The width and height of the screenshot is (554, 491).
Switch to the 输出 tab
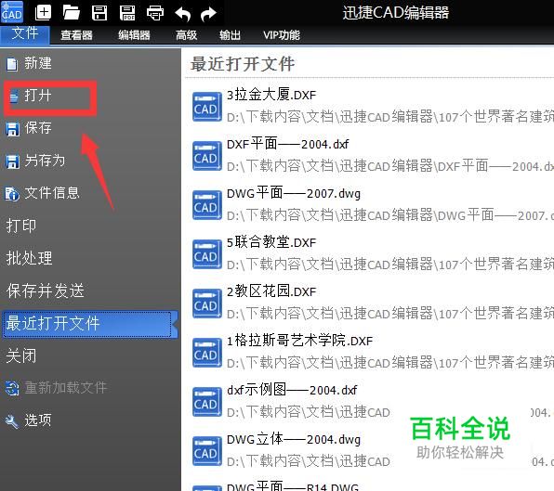[230, 35]
